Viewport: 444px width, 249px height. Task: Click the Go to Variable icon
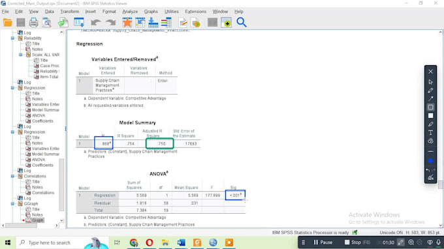pyautogui.click(x=153, y=22)
